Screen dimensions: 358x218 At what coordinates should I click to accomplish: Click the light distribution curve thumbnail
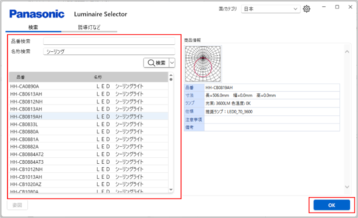pos(202,64)
